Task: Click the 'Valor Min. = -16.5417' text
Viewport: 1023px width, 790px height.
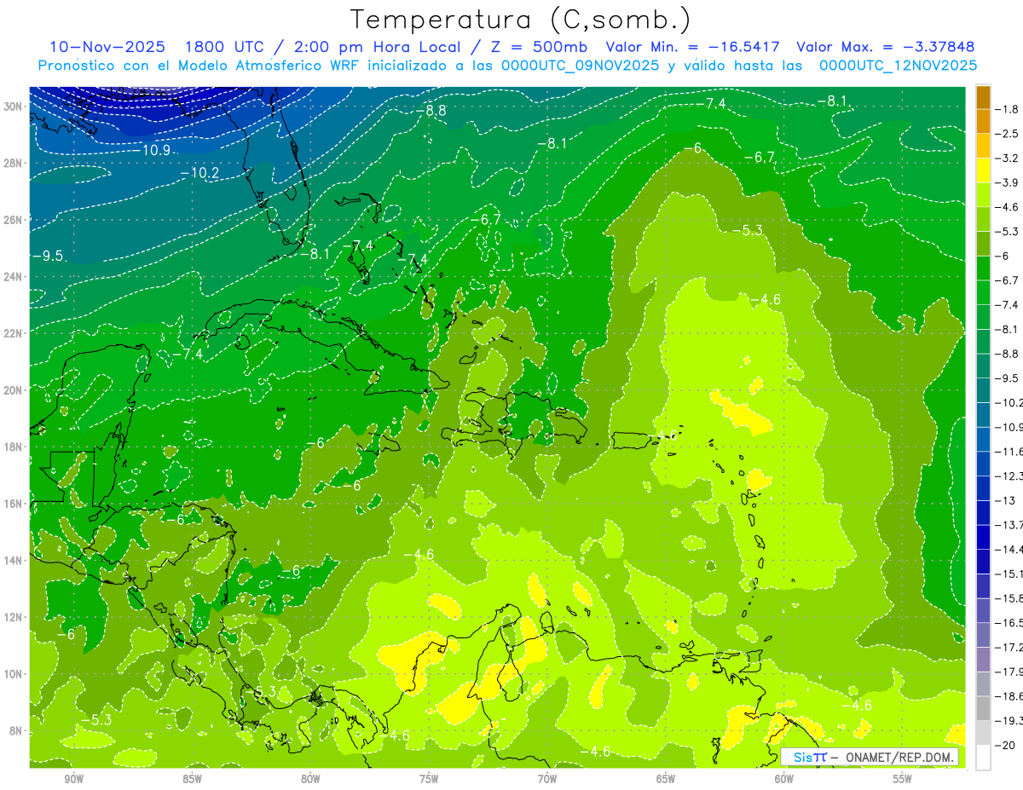Action: pyautogui.click(x=694, y=47)
